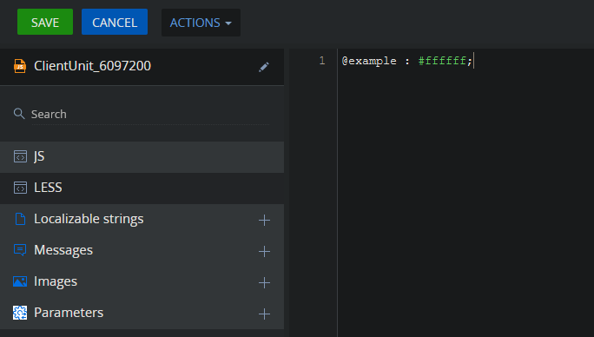594x337 pixels.
Task: Click the Images picture icon
Action: point(20,281)
